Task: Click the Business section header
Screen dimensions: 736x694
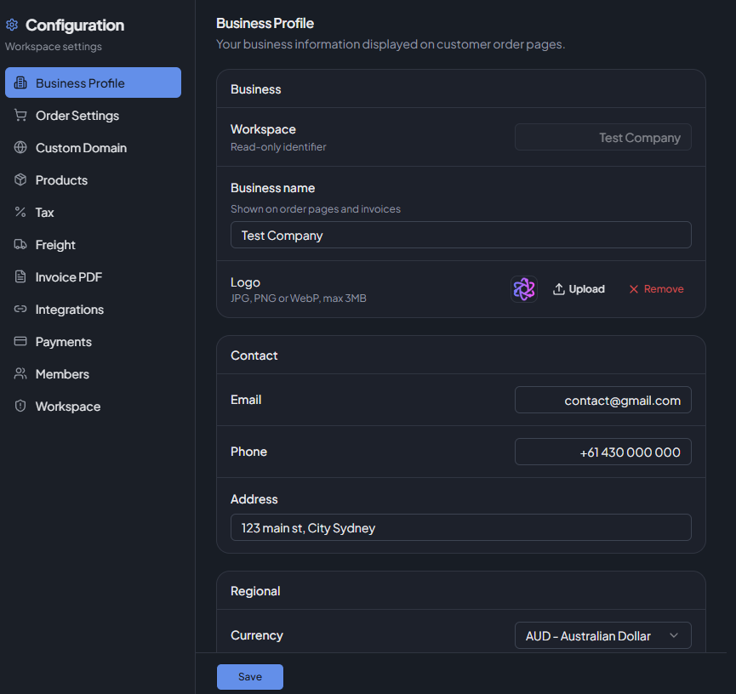Action: point(256,89)
